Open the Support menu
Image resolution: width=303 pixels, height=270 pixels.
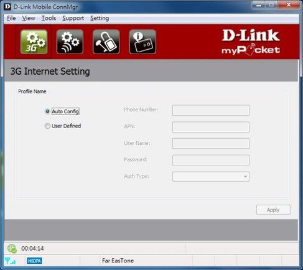click(73, 18)
